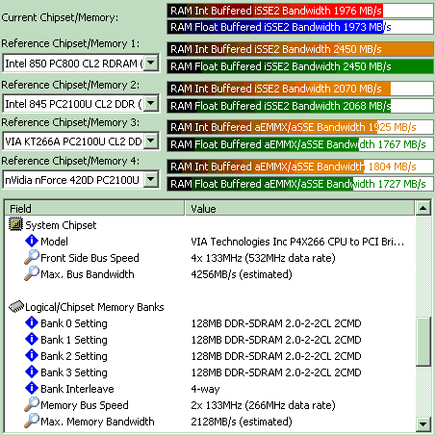
Task: Click RAM Float 2068 MB/s bar
Action: click(300, 106)
